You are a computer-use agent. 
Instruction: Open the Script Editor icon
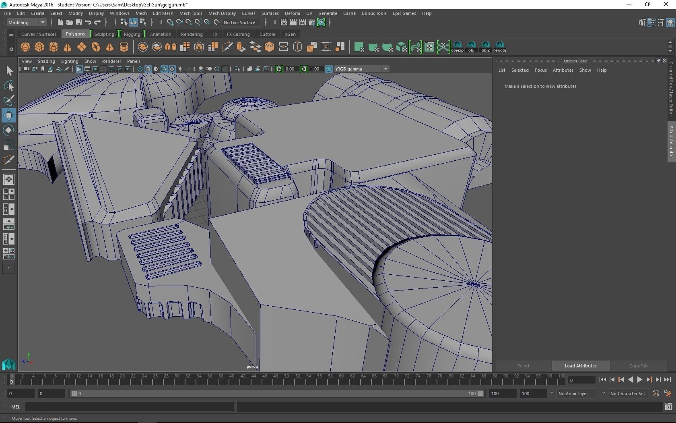coord(668,407)
